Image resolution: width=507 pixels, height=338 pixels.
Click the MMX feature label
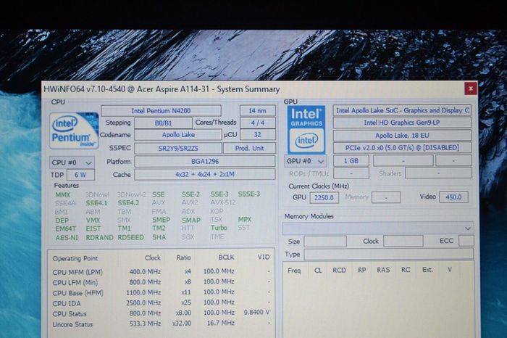pos(63,194)
